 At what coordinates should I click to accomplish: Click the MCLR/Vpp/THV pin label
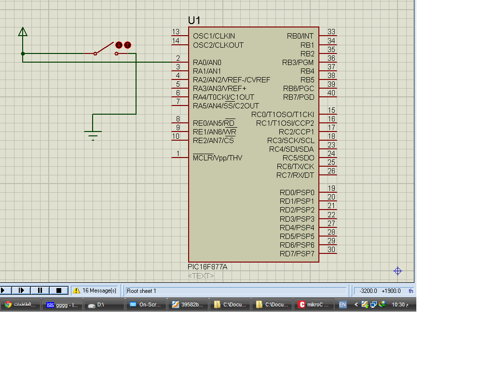[x=218, y=158]
